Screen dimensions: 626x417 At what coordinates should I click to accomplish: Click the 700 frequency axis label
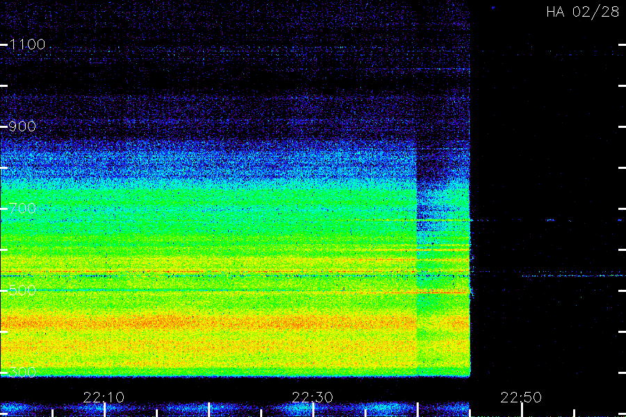pos(22,208)
